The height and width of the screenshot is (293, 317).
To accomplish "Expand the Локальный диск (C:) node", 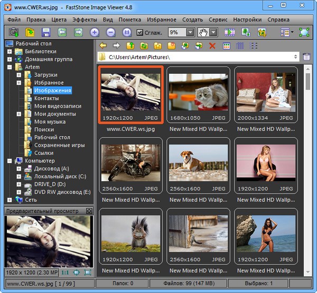I will (x=18, y=177).
